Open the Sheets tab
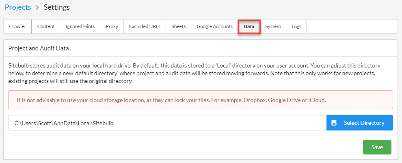402x163 pixels. pos(178,26)
